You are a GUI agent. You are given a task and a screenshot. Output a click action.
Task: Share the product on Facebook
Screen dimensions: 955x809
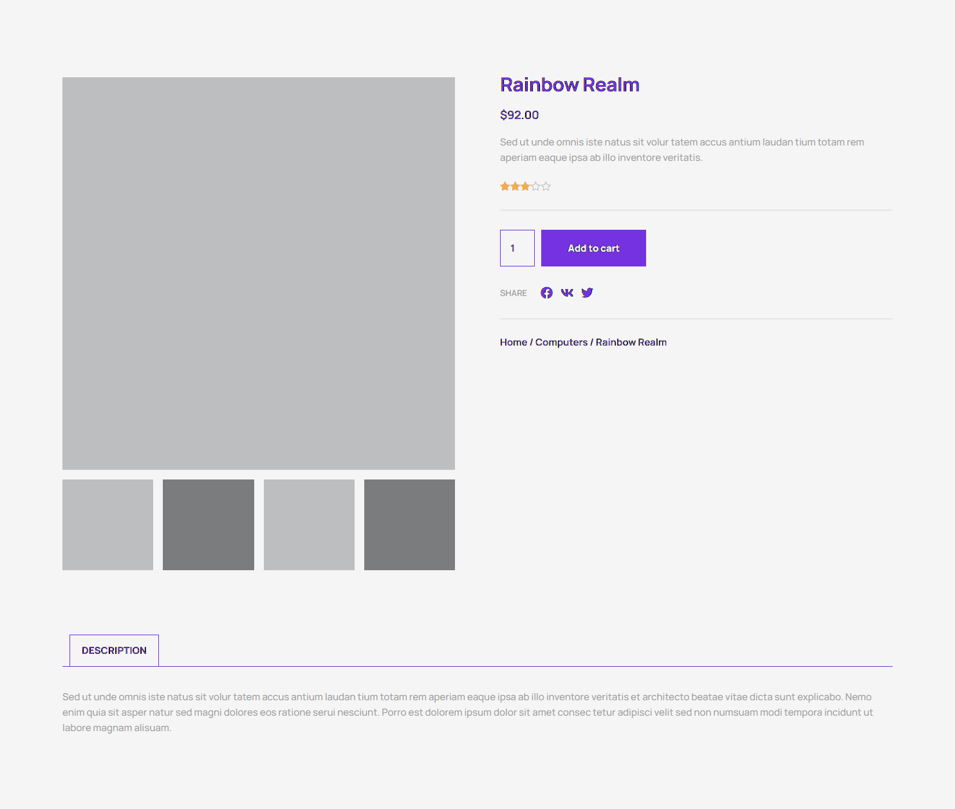(x=546, y=293)
